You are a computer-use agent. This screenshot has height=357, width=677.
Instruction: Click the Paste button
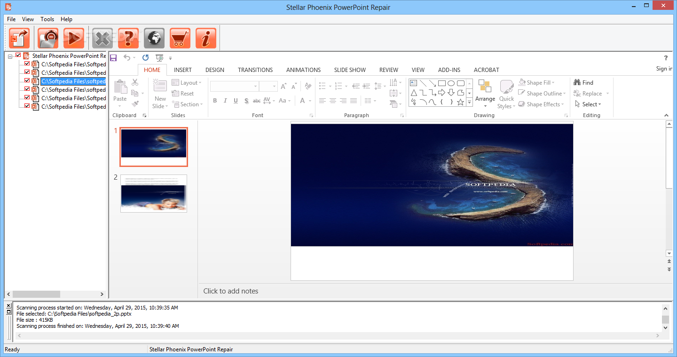coord(120,93)
